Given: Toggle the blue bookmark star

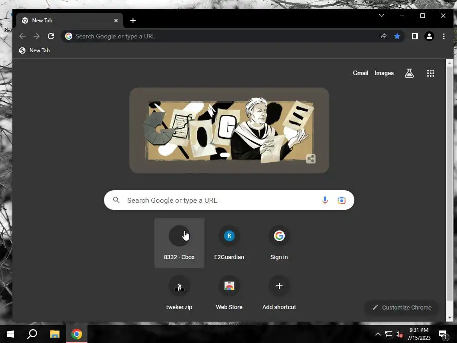Looking at the screenshot, I should click(x=397, y=36).
